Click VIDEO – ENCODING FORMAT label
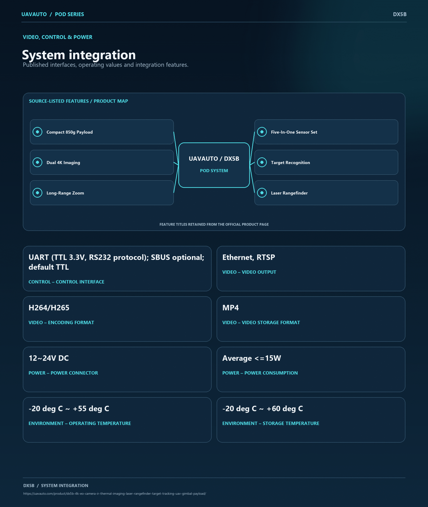This screenshot has height=507, width=428. click(x=61, y=323)
